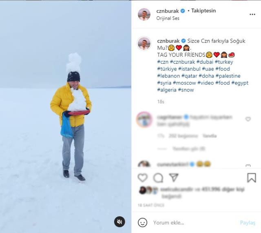
Task: Open the #dubai hashtag
Action: tap(205, 62)
